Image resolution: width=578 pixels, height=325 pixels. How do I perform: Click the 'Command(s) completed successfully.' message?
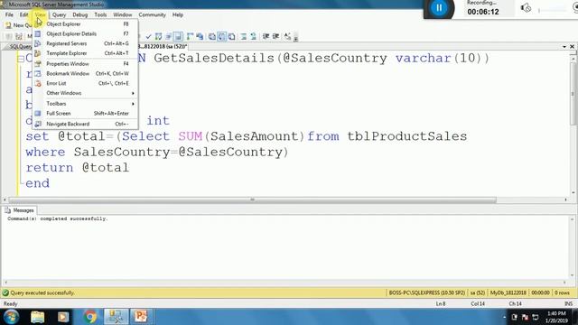click(x=58, y=218)
